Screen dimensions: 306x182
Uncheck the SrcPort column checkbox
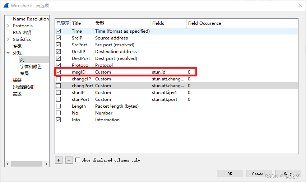click(58, 45)
